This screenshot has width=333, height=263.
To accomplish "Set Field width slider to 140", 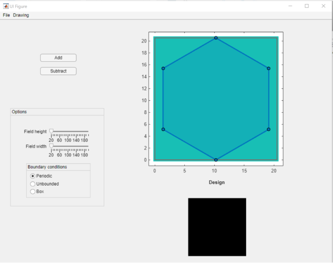I will [76, 146].
